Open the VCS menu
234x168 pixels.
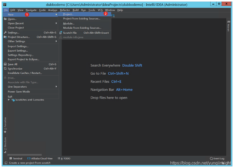click(x=100, y=10)
